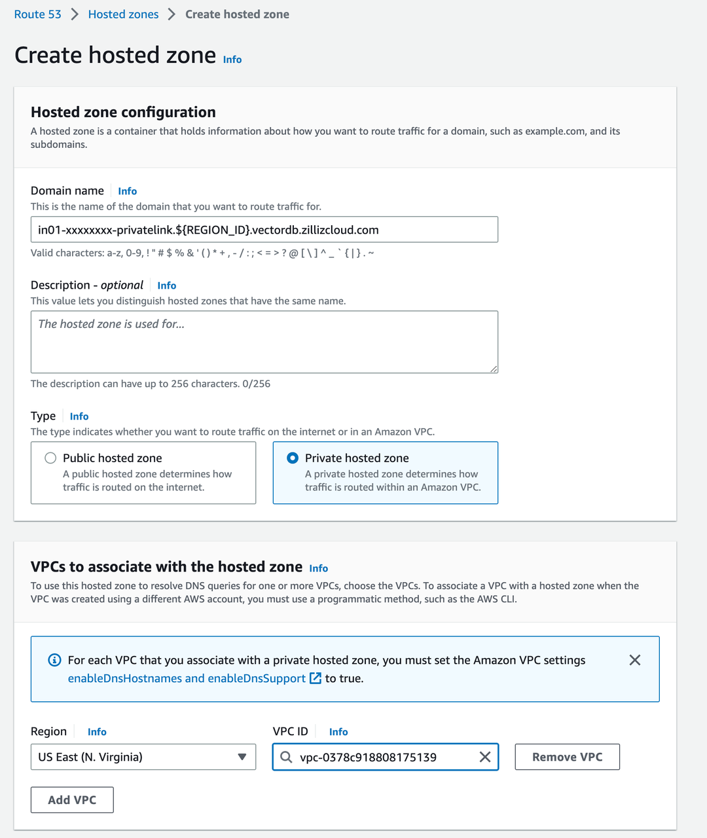Click the breadcrumb chevron after Hosted zones
The width and height of the screenshot is (707, 838).
point(172,14)
